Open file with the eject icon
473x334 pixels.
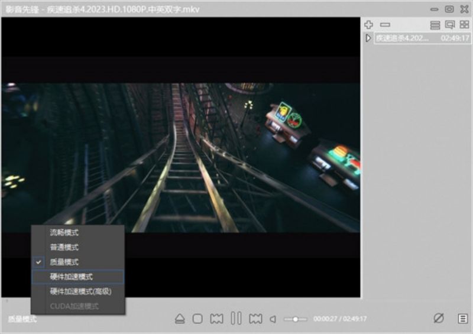click(x=180, y=319)
